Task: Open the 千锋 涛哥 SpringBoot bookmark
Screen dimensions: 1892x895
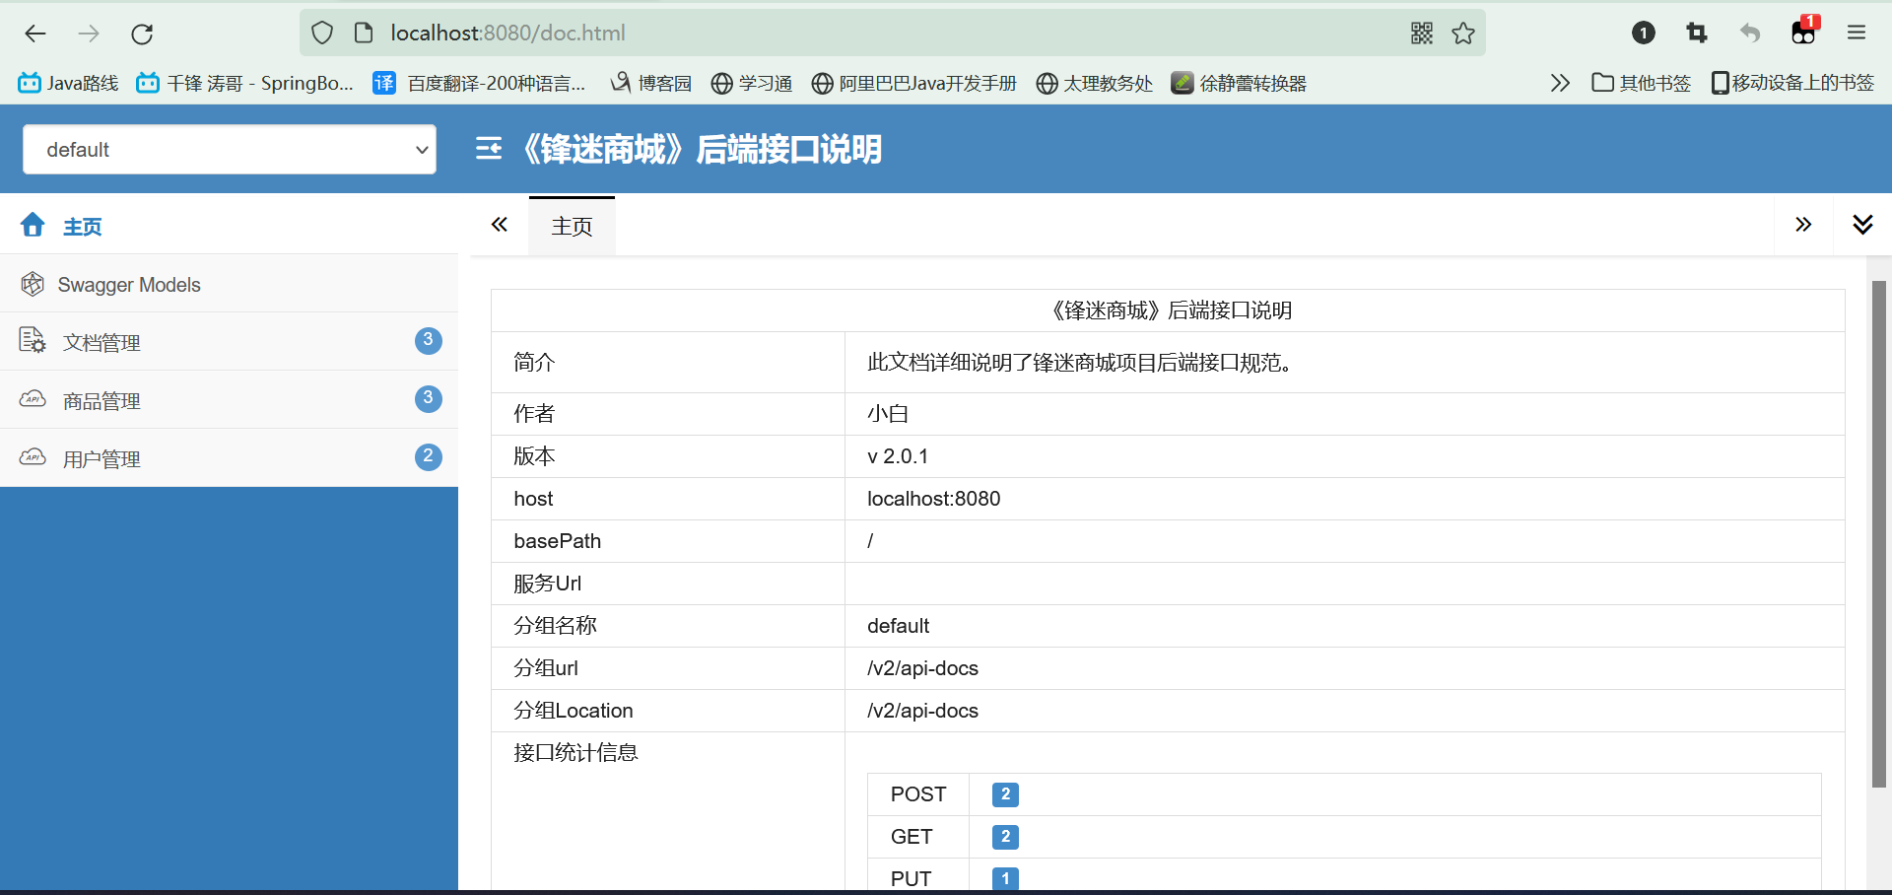Action: click(245, 83)
